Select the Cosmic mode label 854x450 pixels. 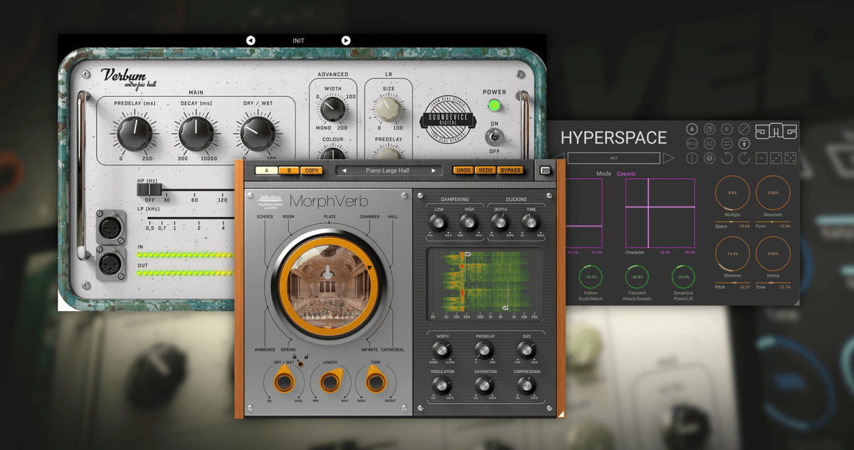626,174
